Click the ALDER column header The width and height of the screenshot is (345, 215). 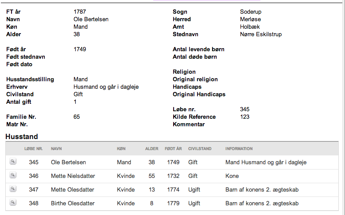tap(151, 149)
